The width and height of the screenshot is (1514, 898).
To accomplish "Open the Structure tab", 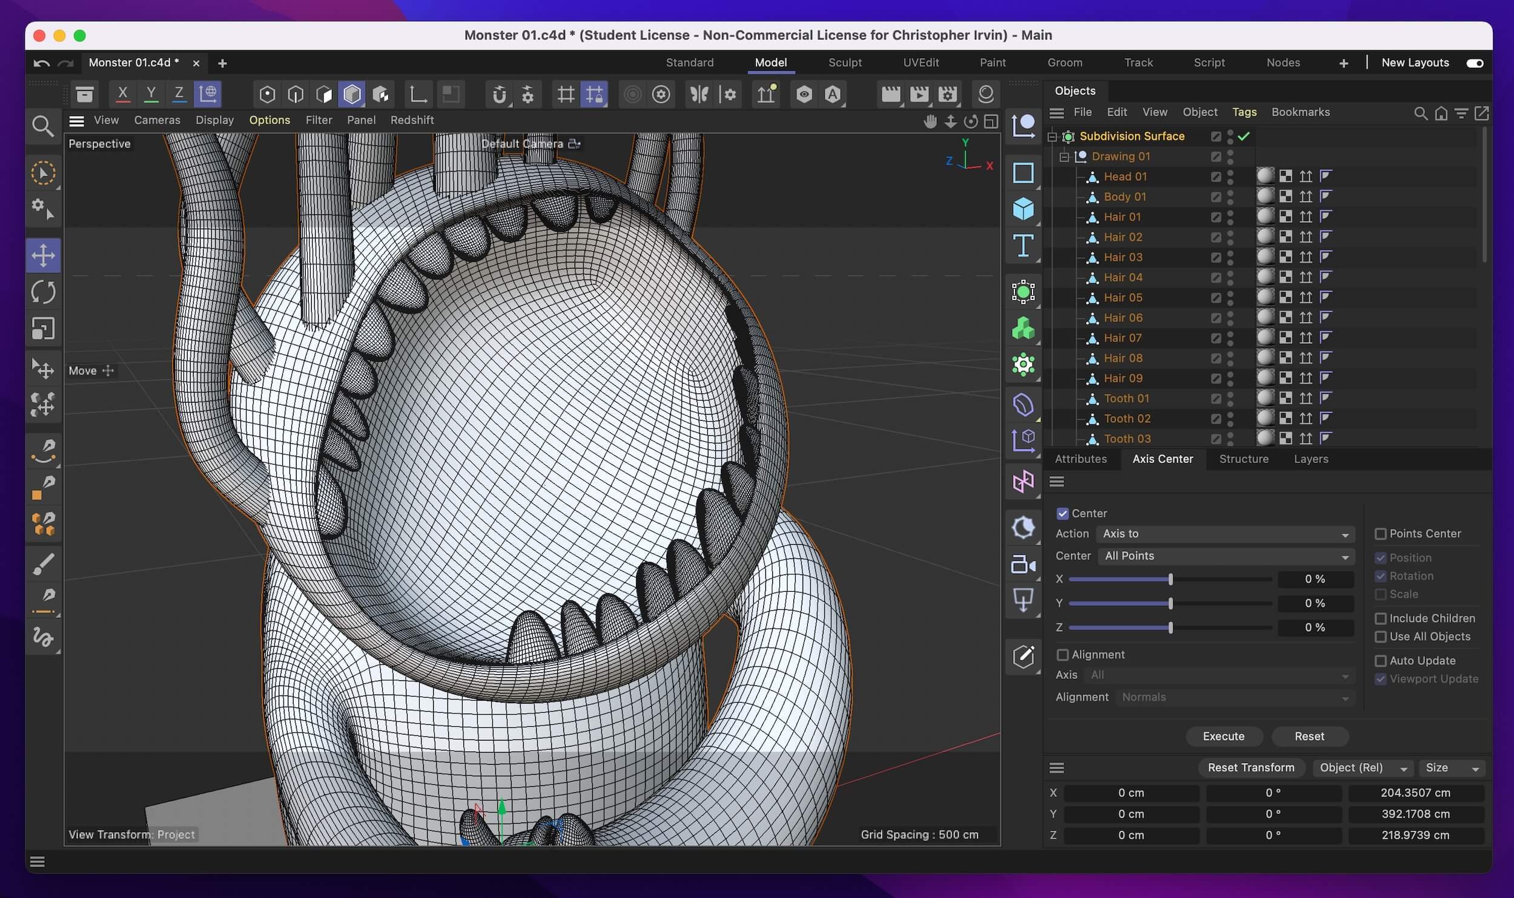I will [x=1243, y=459].
